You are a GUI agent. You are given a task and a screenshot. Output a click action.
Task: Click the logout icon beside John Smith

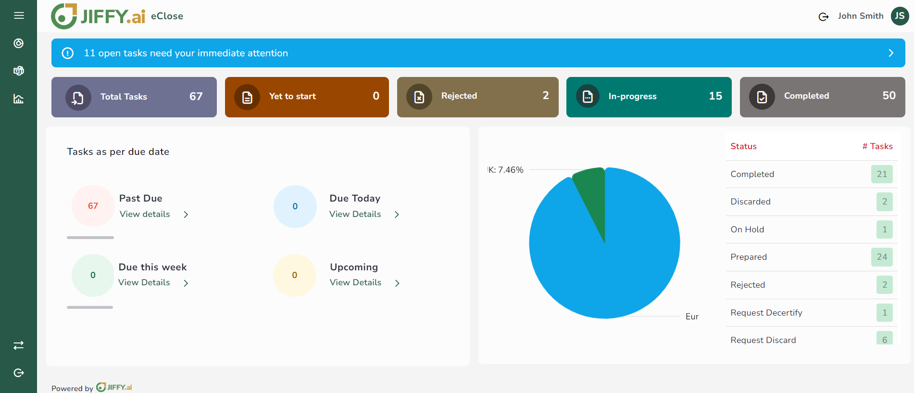point(824,17)
